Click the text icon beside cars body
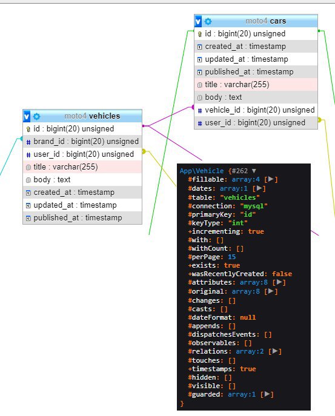The image size is (335, 416). point(200,98)
